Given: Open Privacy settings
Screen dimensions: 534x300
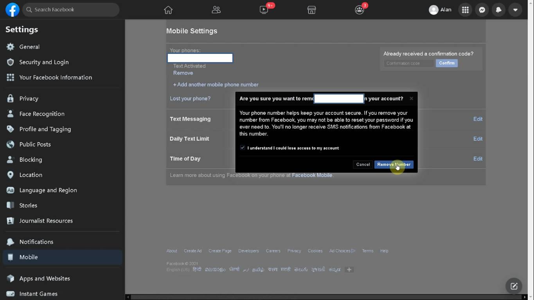Looking at the screenshot, I should (63, 98).
